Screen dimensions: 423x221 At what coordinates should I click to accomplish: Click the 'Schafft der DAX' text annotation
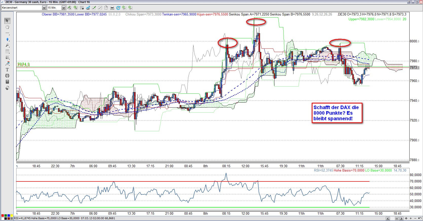(x=337, y=113)
